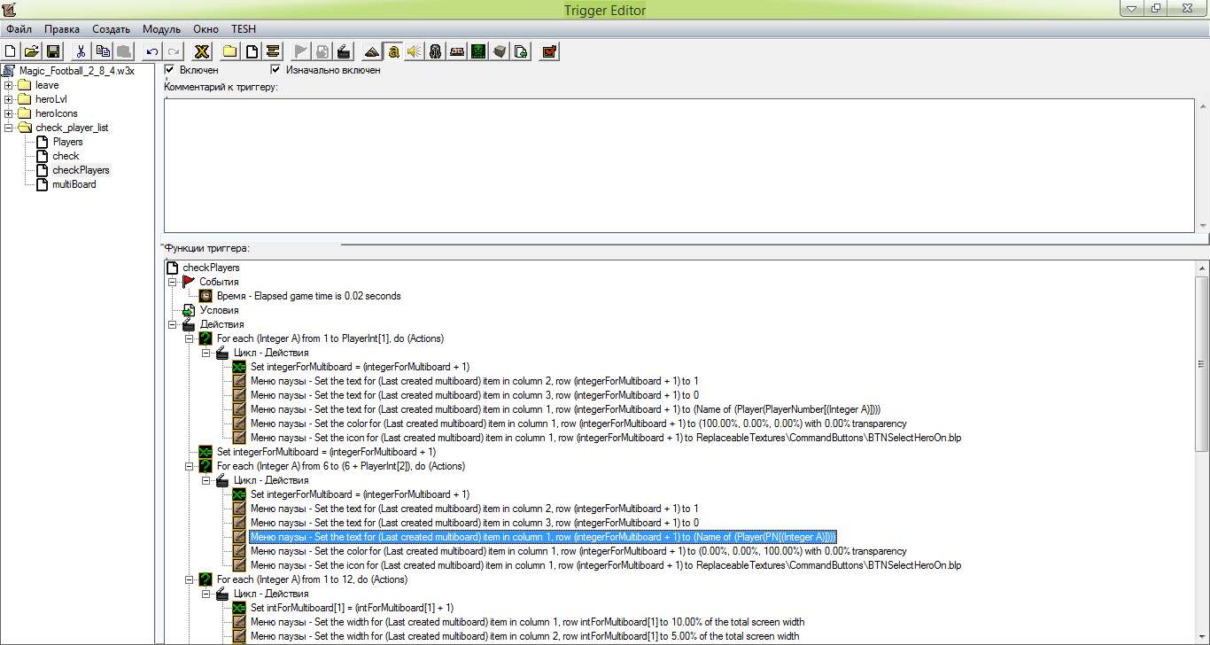Select the checkPlayers root in trigger functions
This screenshot has height=645, width=1210.
pyautogui.click(x=211, y=268)
